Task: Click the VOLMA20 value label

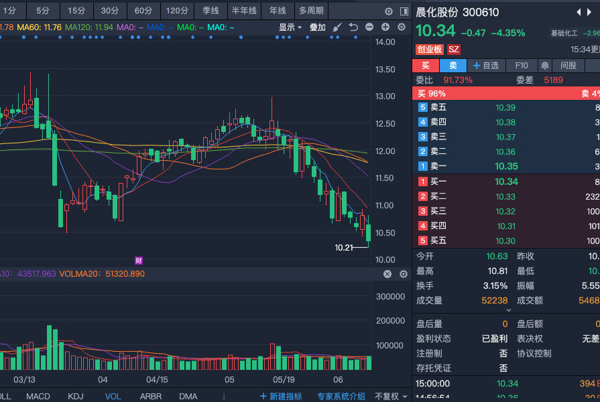Action: (102, 274)
